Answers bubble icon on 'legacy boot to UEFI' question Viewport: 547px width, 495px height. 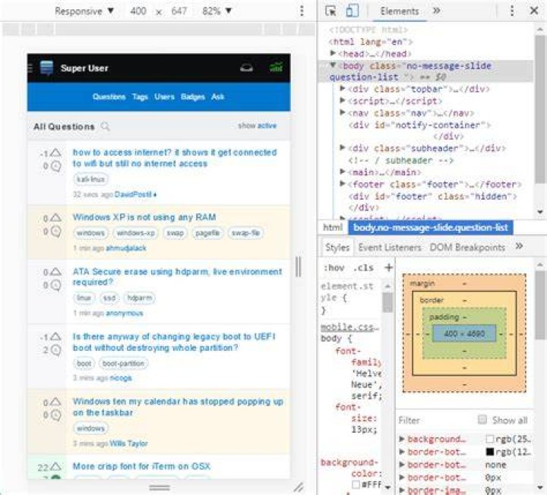click(55, 350)
